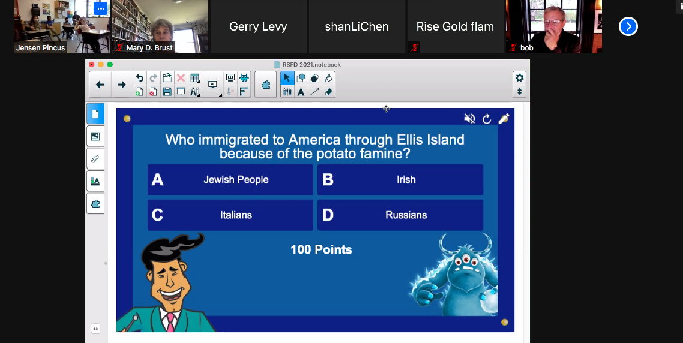Open the Attachments paperclip tab
This screenshot has height=343, width=683.
pyautogui.click(x=95, y=159)
